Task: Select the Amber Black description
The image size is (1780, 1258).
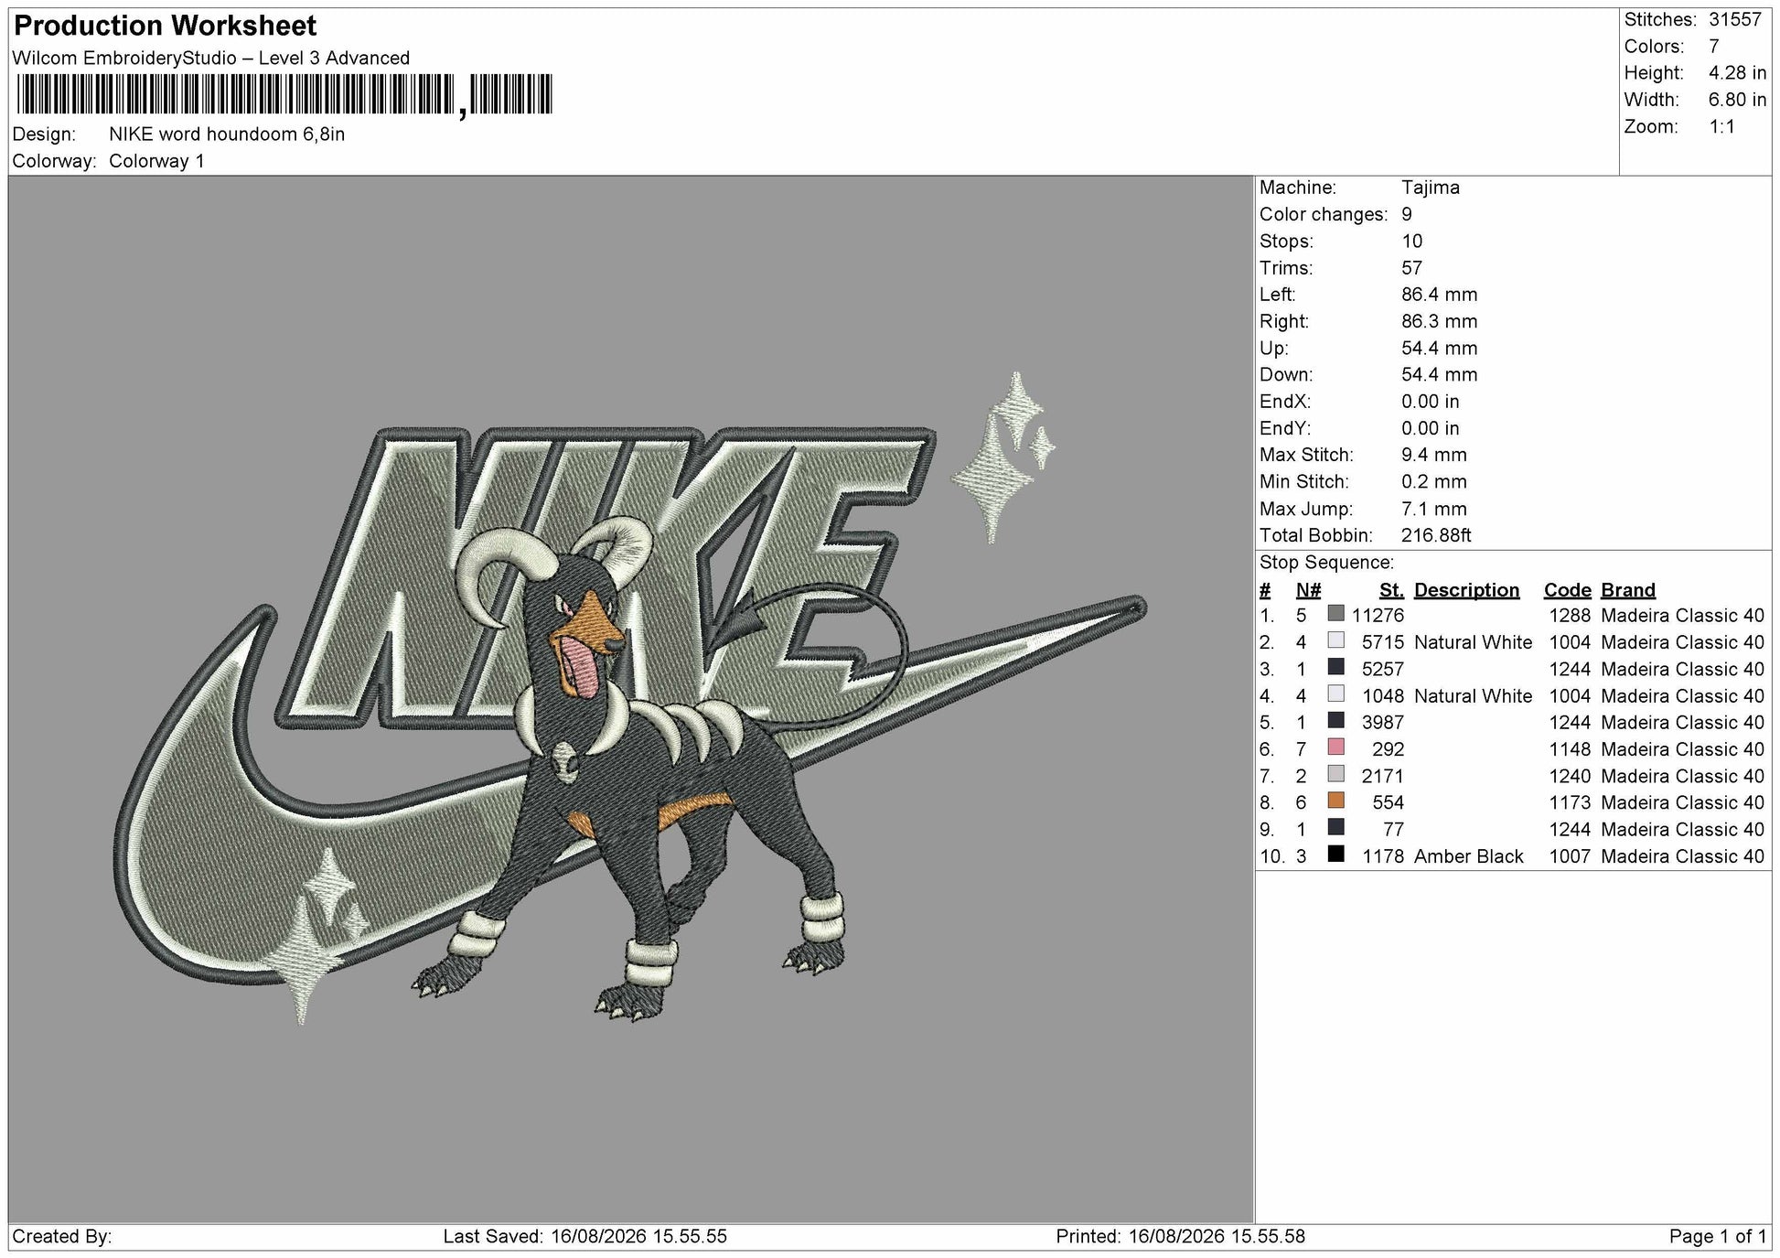Action: tap(1468, 856)
